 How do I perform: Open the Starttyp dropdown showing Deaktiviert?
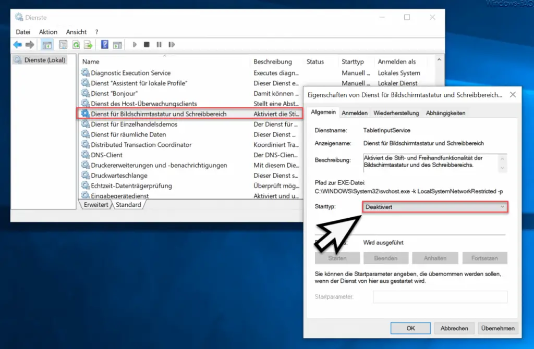pyautogui.click(x=435, y=207)
